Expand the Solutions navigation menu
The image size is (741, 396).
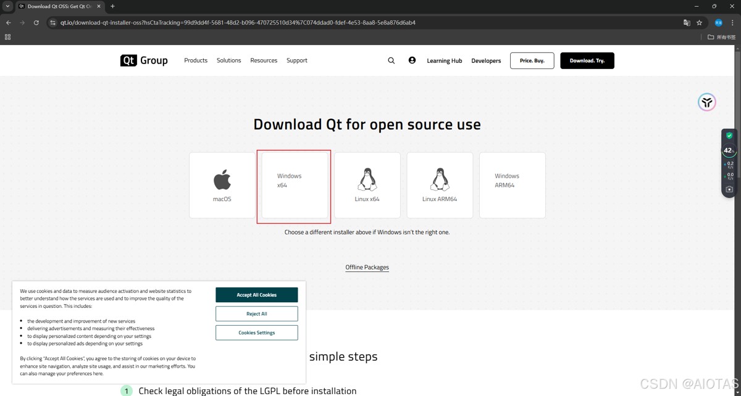(x=228, y=60)
